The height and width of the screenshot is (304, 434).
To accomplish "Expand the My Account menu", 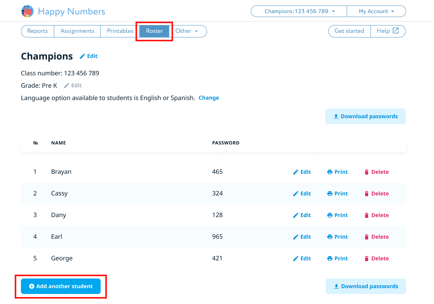I will coord(376,11).
